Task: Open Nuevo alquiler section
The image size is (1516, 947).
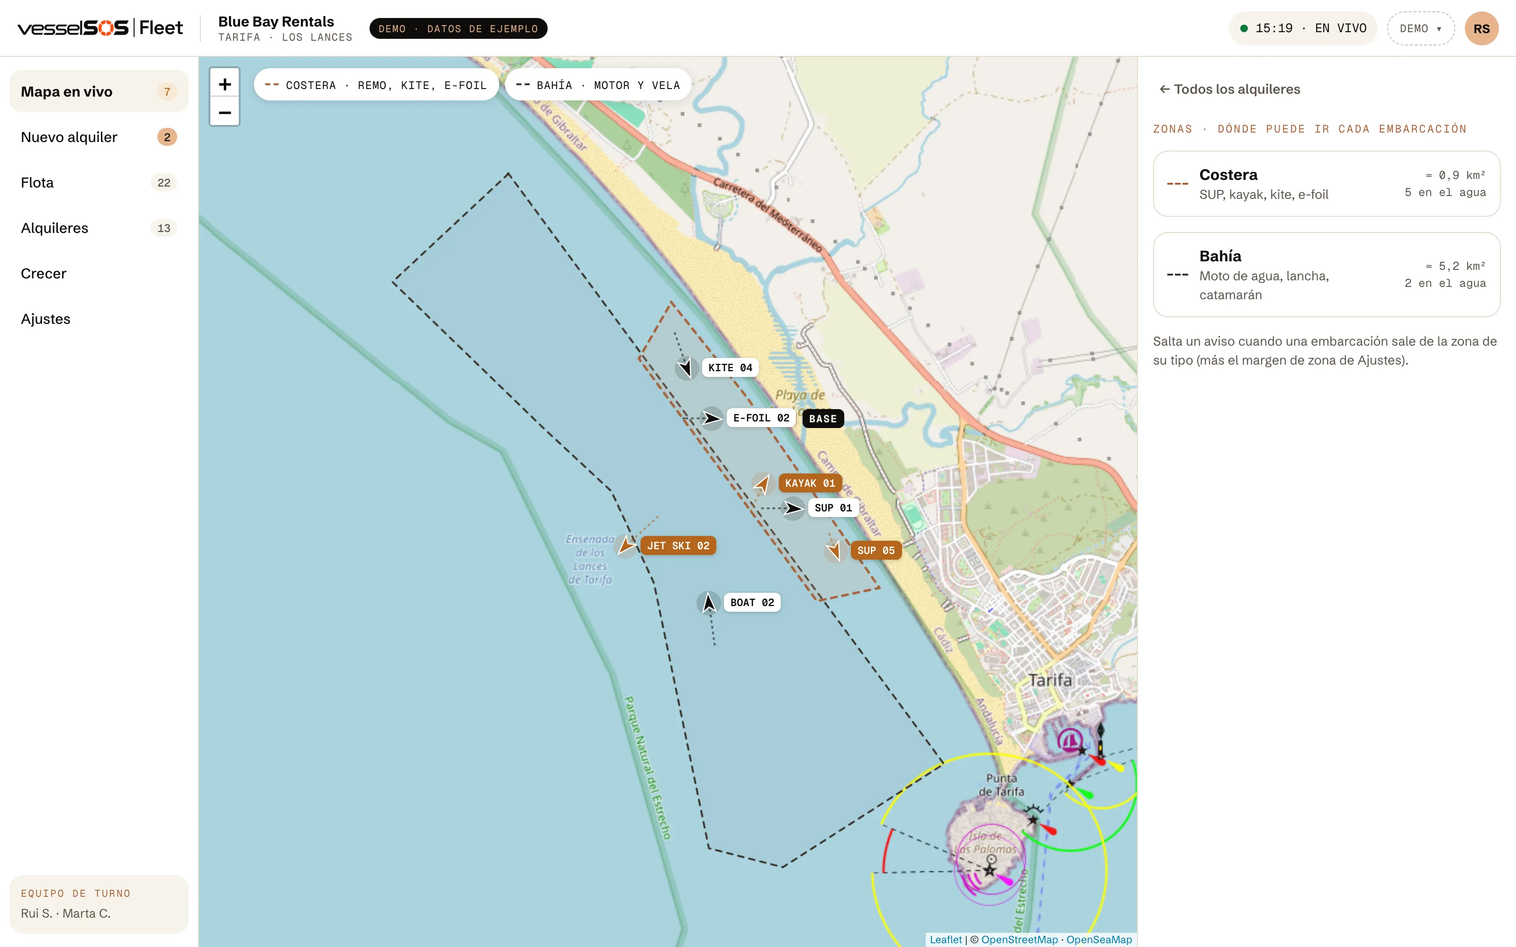Action: tap(99, 137)
